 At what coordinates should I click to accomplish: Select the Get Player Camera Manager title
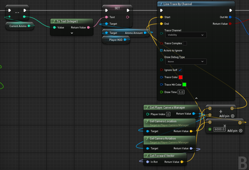167,107
